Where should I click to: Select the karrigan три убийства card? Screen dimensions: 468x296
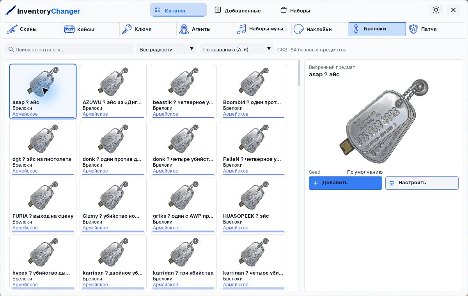click(x=183, y=262)
